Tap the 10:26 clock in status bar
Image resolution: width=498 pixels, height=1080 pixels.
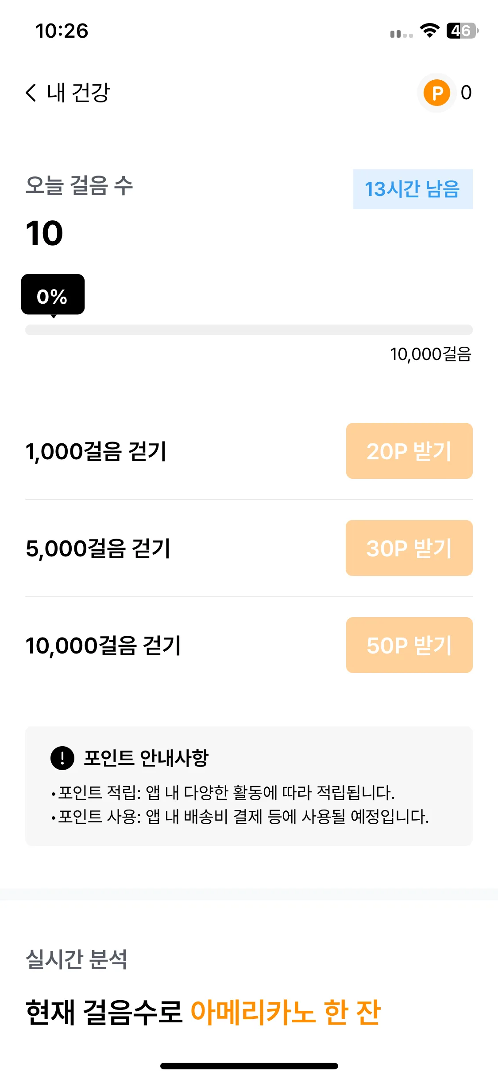tap(62, 31)
